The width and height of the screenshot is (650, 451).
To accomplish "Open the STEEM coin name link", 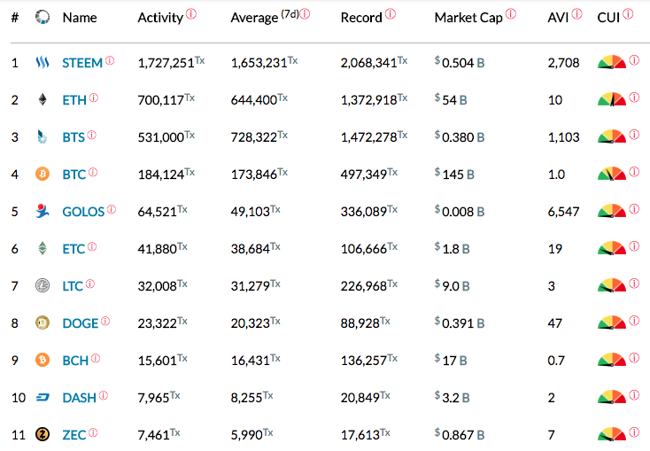I will (x=82, y=63).
